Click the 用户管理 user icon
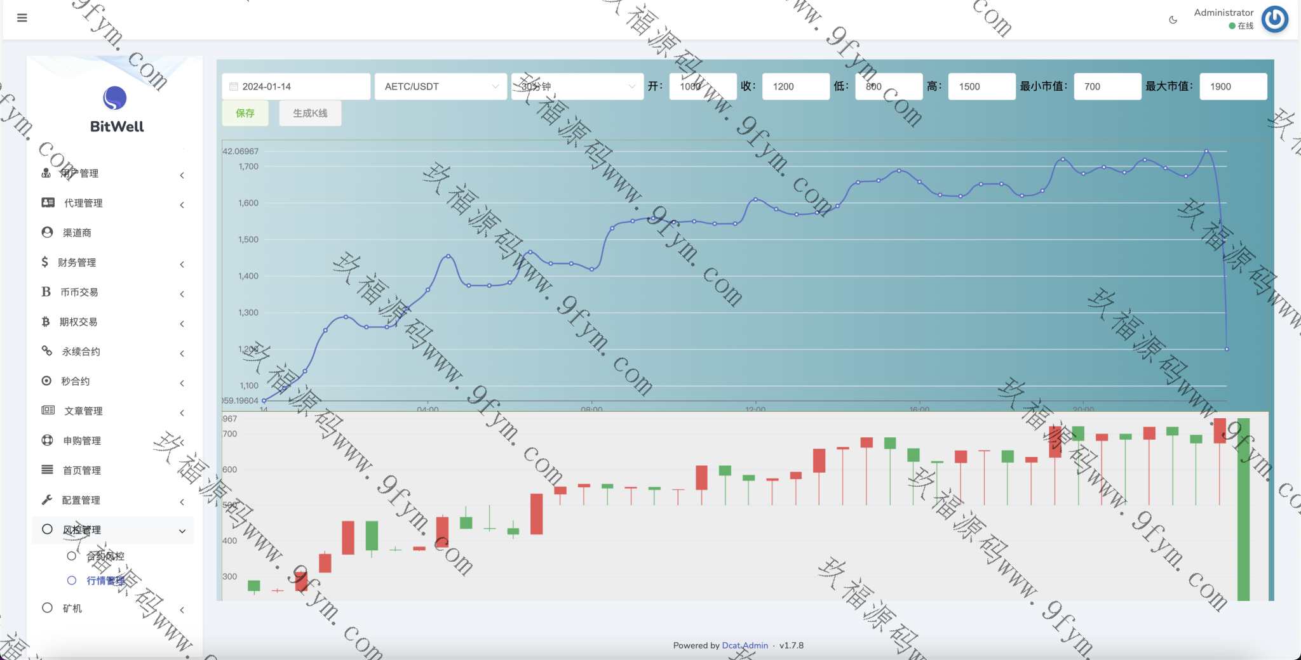The width and height of the screenshot is (1301, 660). pyautogui.click(x=46, y=173)
